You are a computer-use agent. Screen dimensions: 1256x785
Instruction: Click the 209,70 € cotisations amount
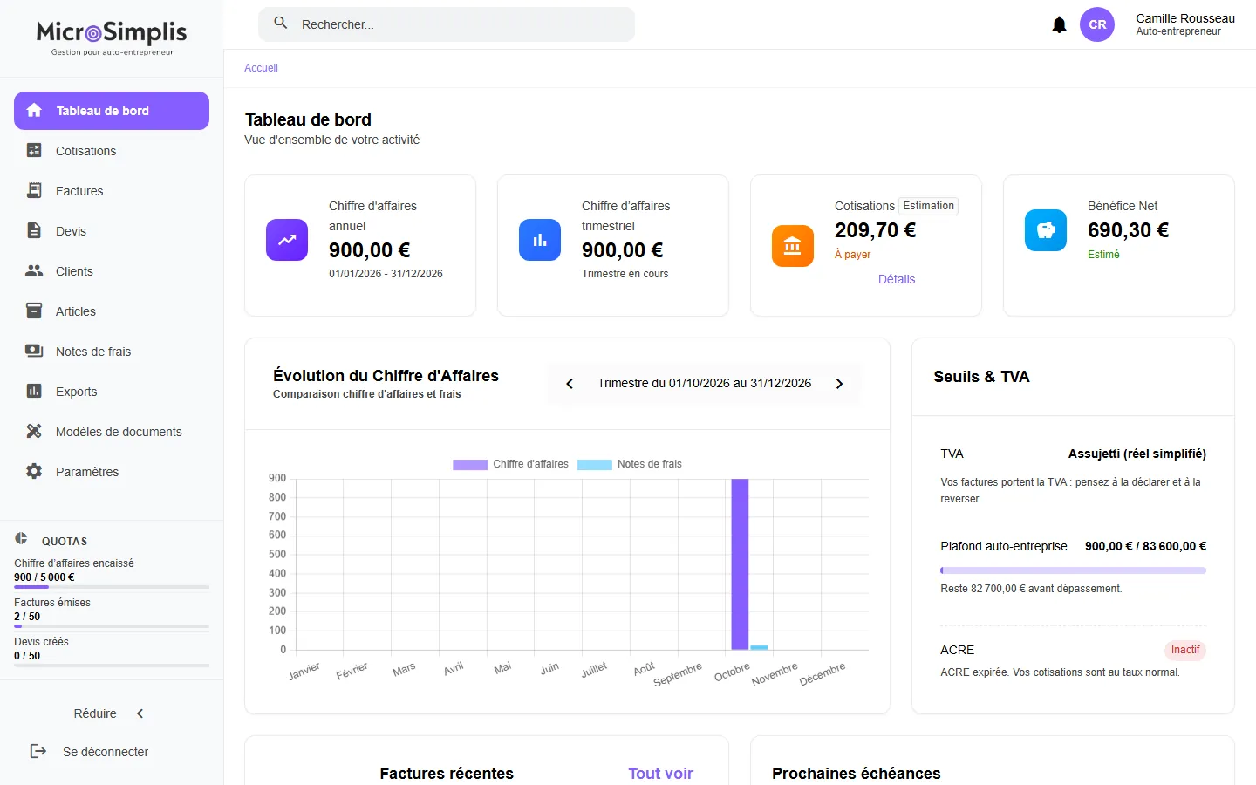(875, 230)
